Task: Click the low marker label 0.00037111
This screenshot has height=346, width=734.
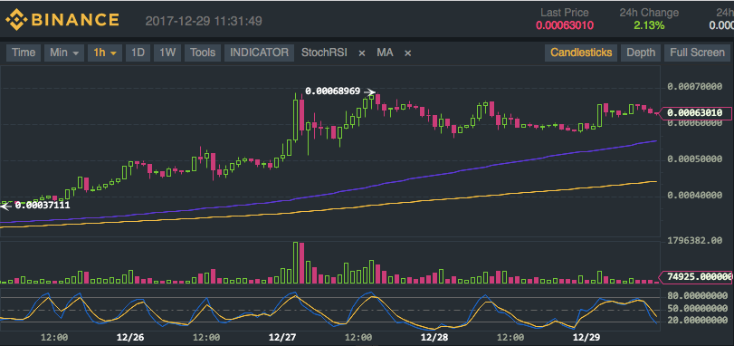Action: point(43,205)
